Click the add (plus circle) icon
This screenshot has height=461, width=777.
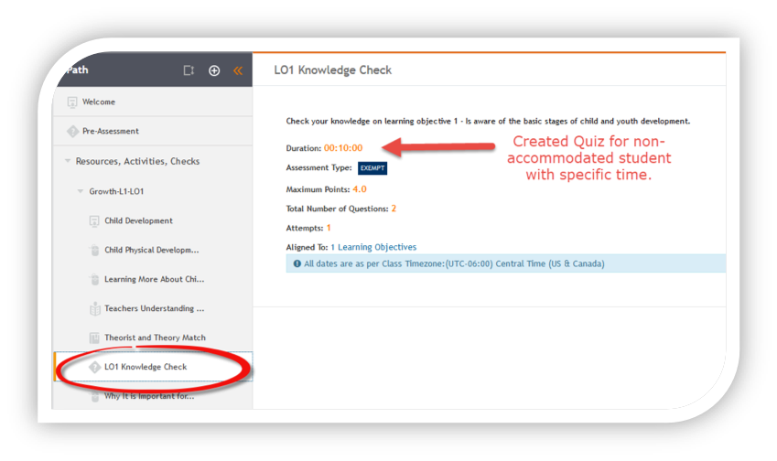(214, 70)
